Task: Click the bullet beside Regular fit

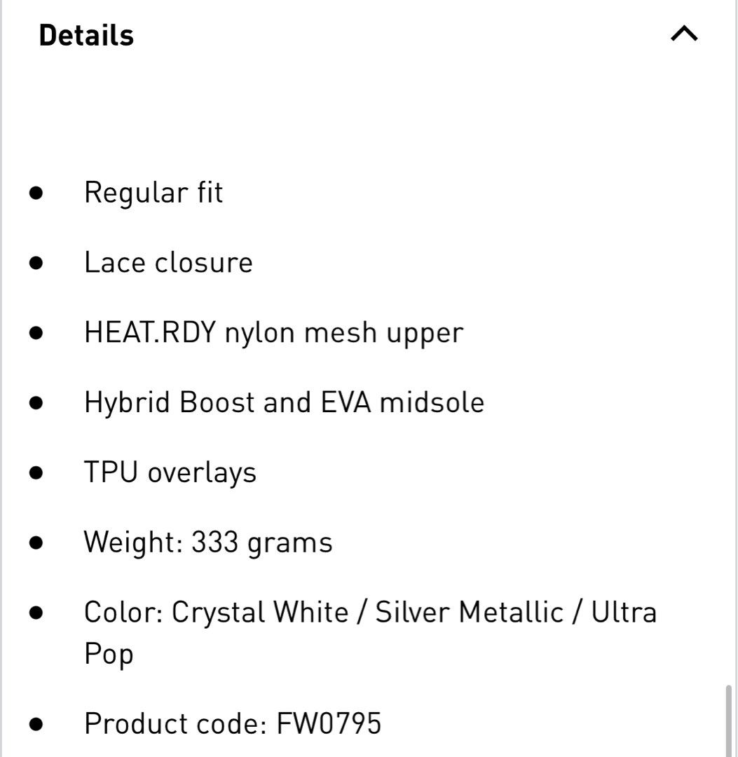Action: pyautogui.click(x=36, y=193)
